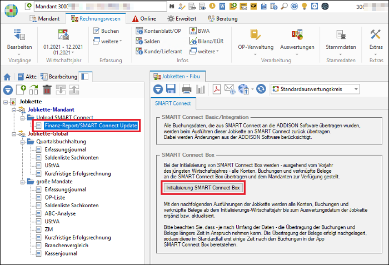Select the SMART Connect tab
This screenshot has height=265, width=389.
click(x=173, y=103)
